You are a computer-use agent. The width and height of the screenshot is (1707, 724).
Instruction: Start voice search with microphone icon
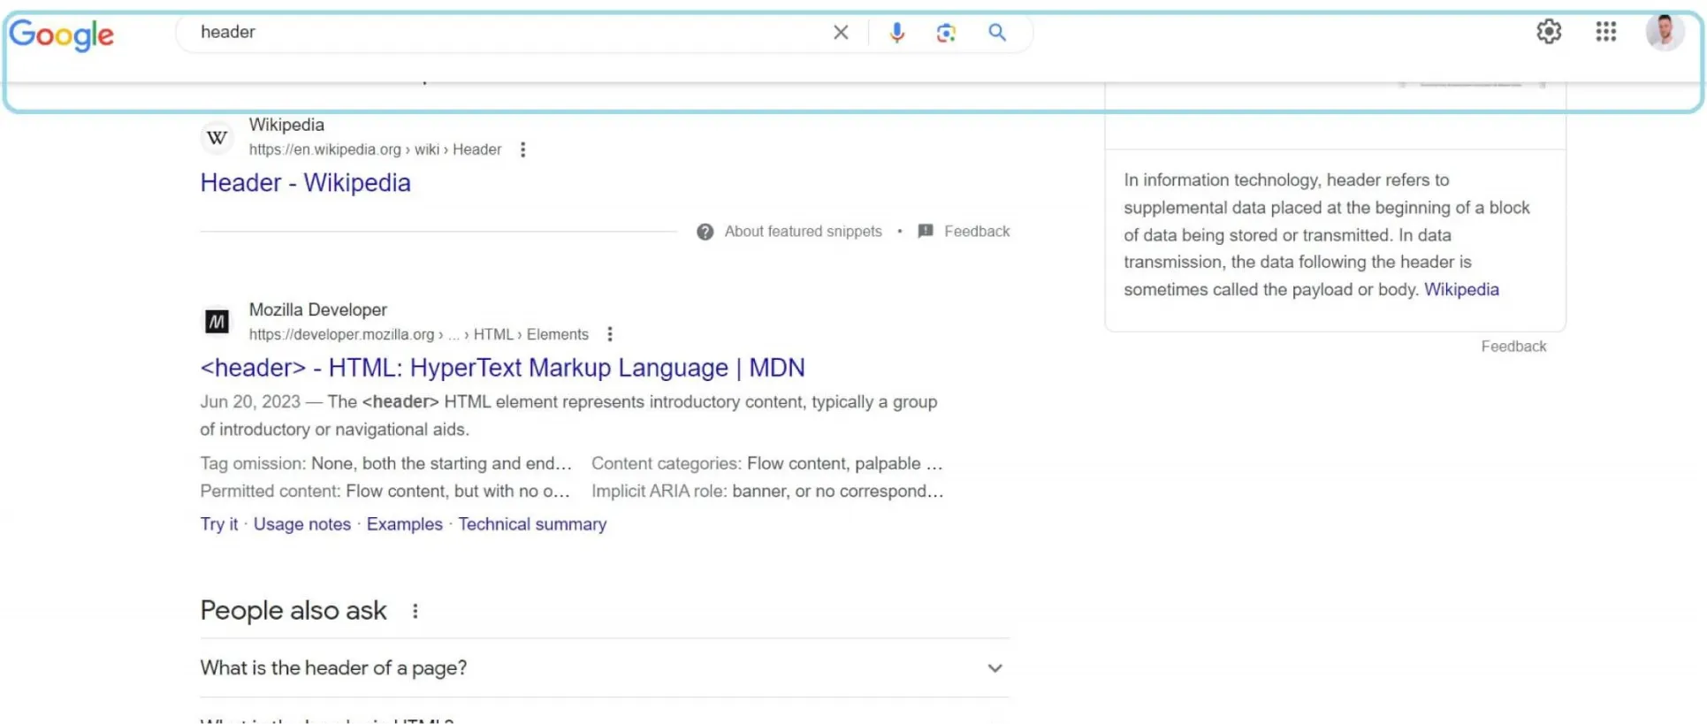896,33
